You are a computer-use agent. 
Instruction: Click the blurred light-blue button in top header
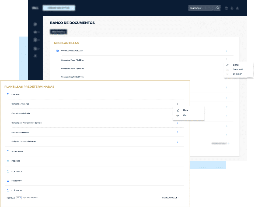pyautogui.click(x=59, y=8)
